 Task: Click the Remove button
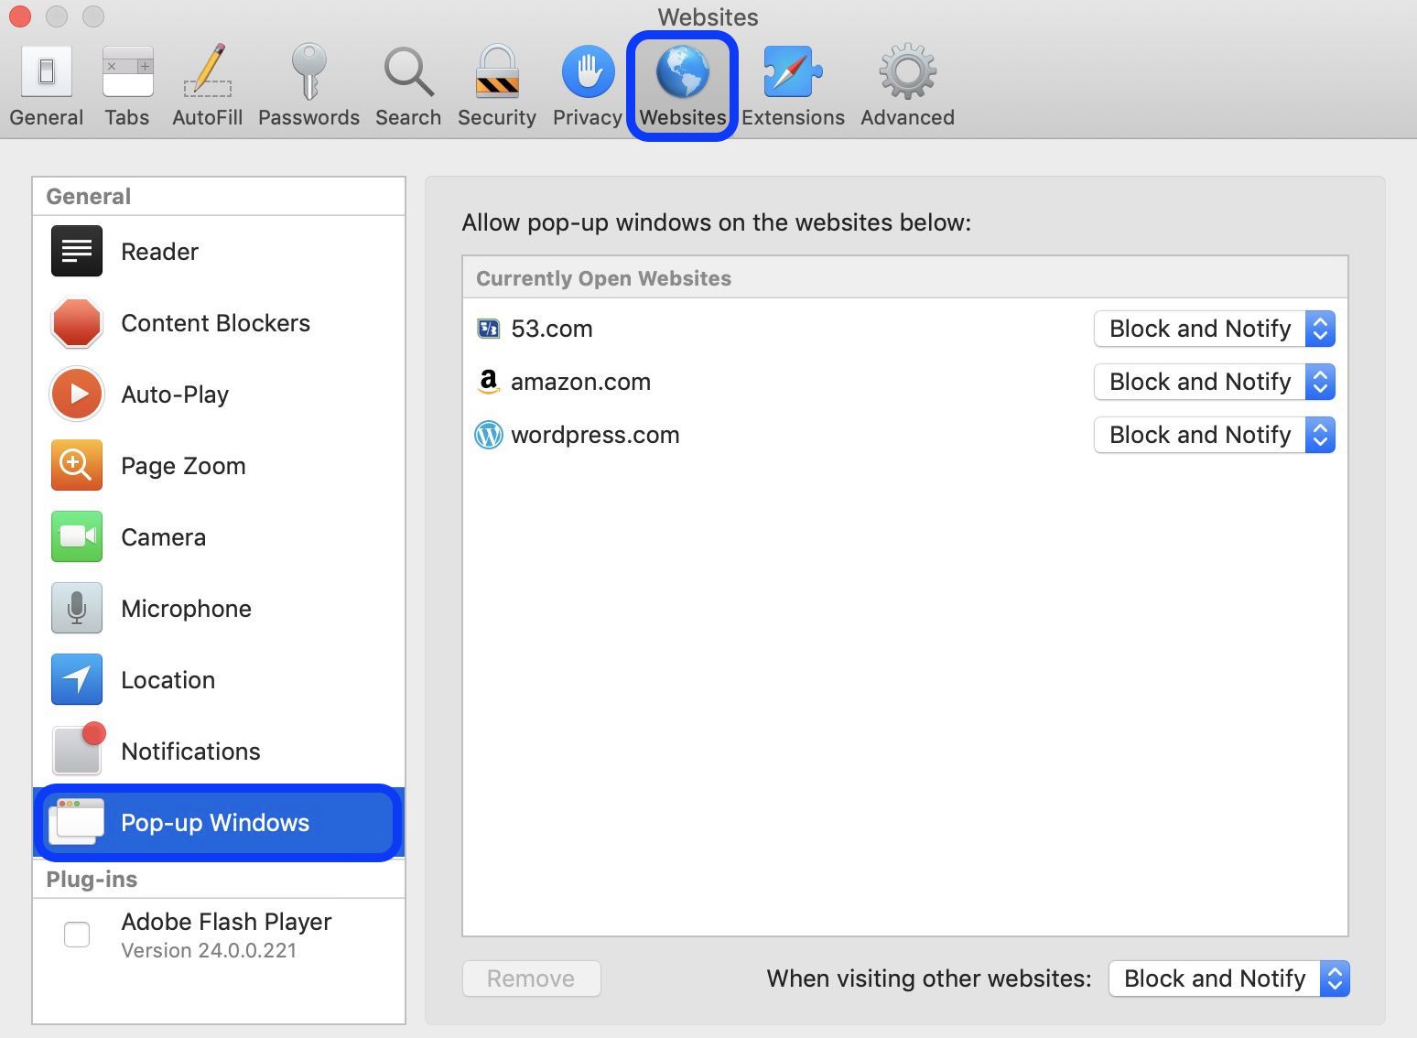(x=531, y=978)
